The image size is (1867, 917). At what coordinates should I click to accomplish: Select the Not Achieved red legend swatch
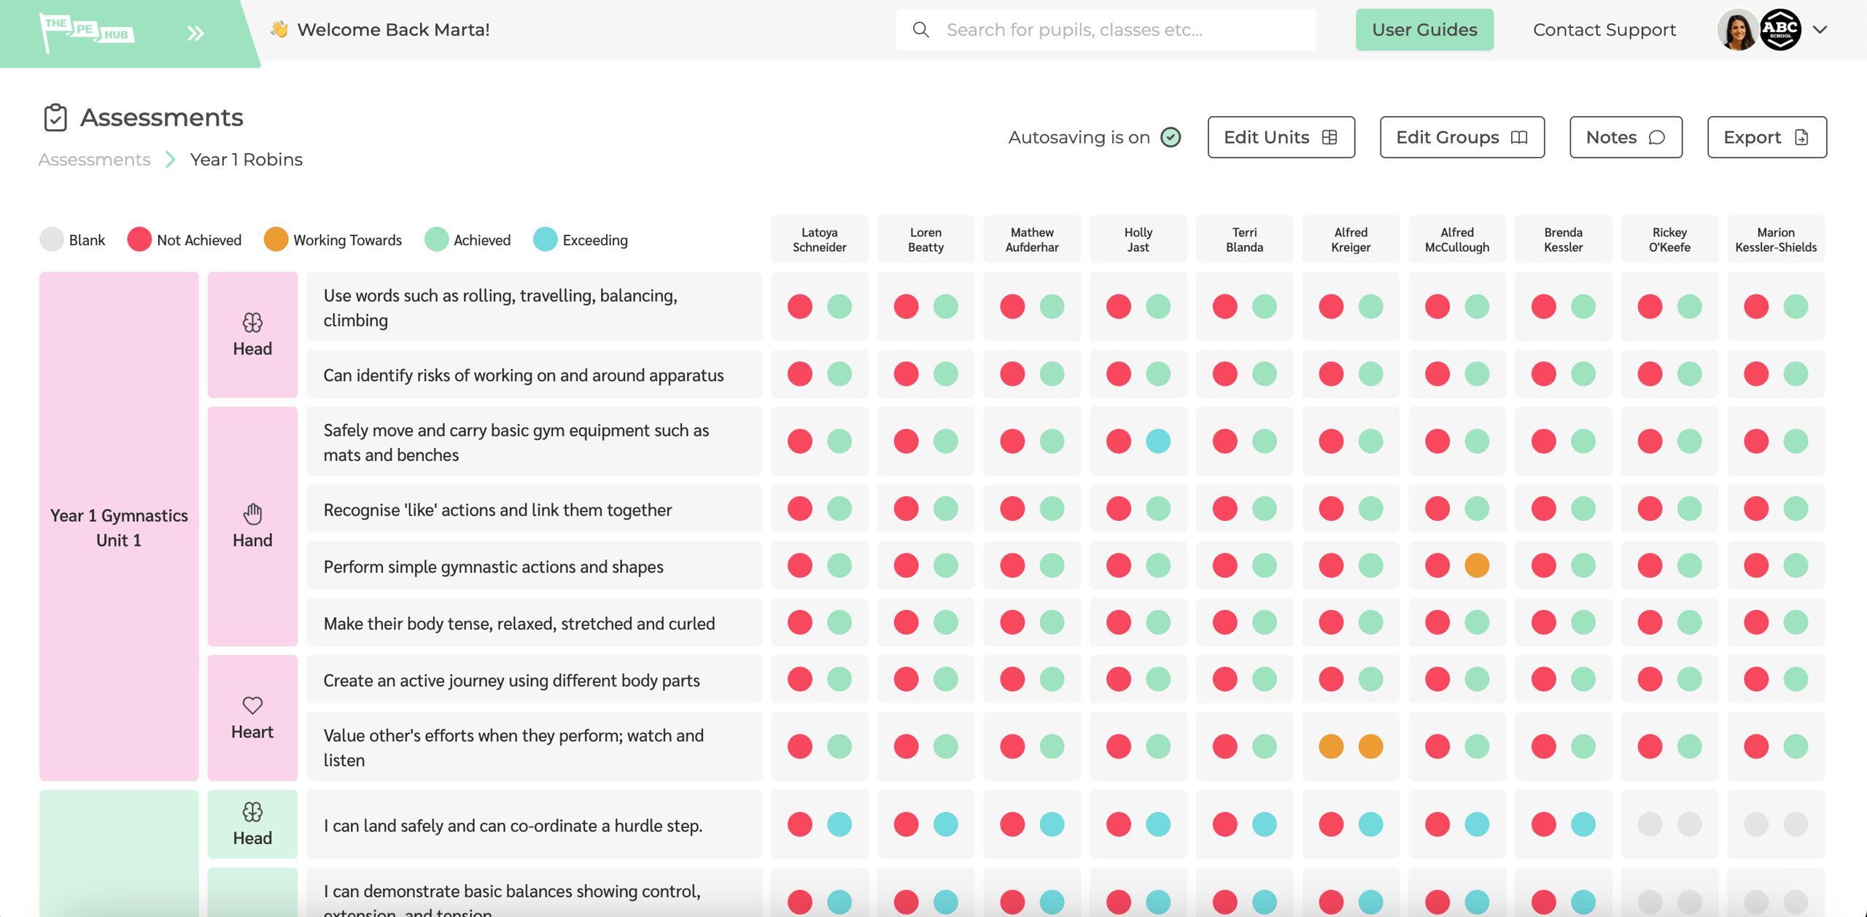click(x=139, y=239)
